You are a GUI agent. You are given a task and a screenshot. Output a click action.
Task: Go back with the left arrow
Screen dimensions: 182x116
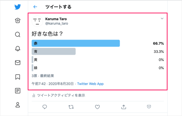coord(35,7)
